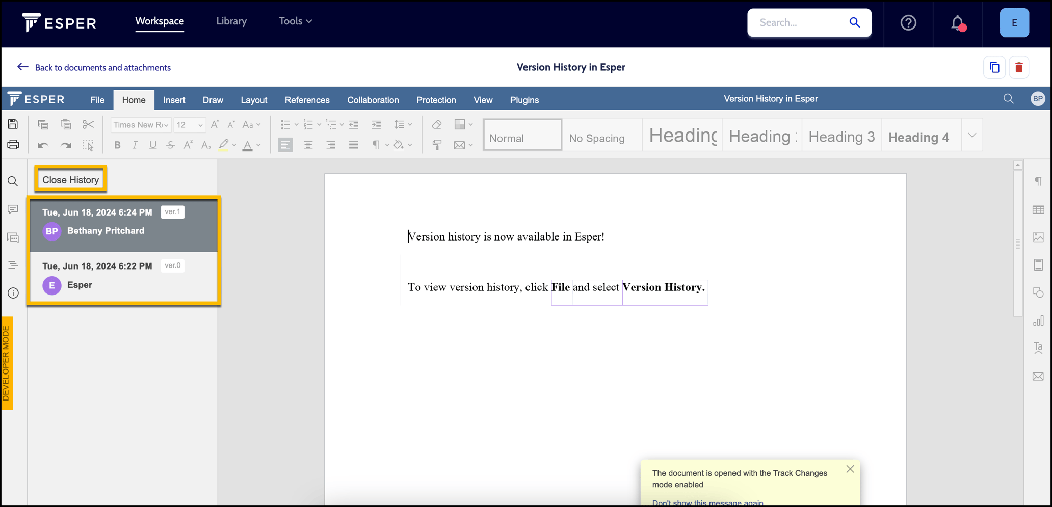Screen dimensions: 1052x507
Task: Open the Table settings icon in right sidebar
Action: click(1038, 209)
